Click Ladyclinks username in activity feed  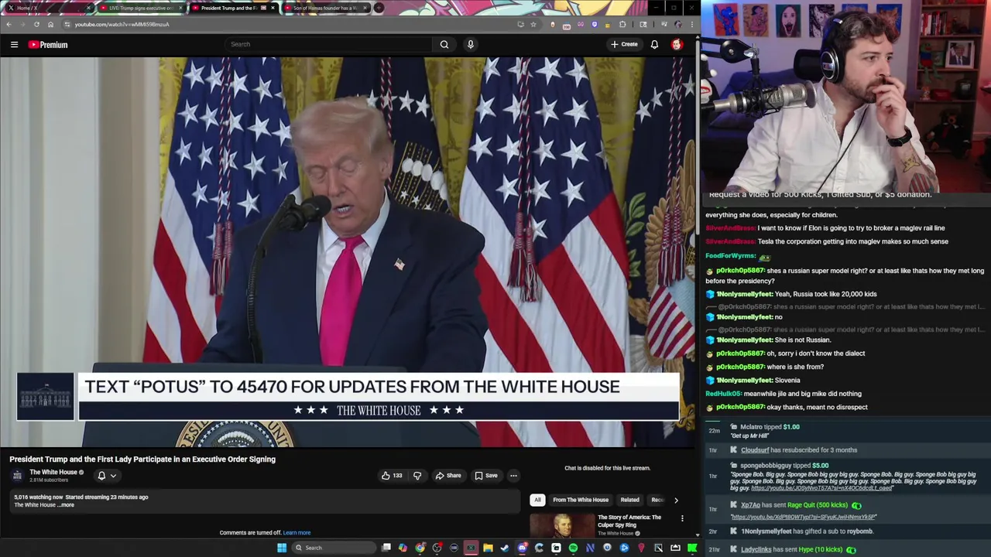coord(756,549)
